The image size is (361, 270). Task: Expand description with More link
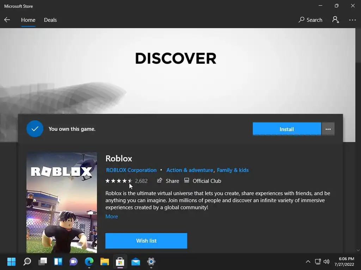[x=112, y=217]
